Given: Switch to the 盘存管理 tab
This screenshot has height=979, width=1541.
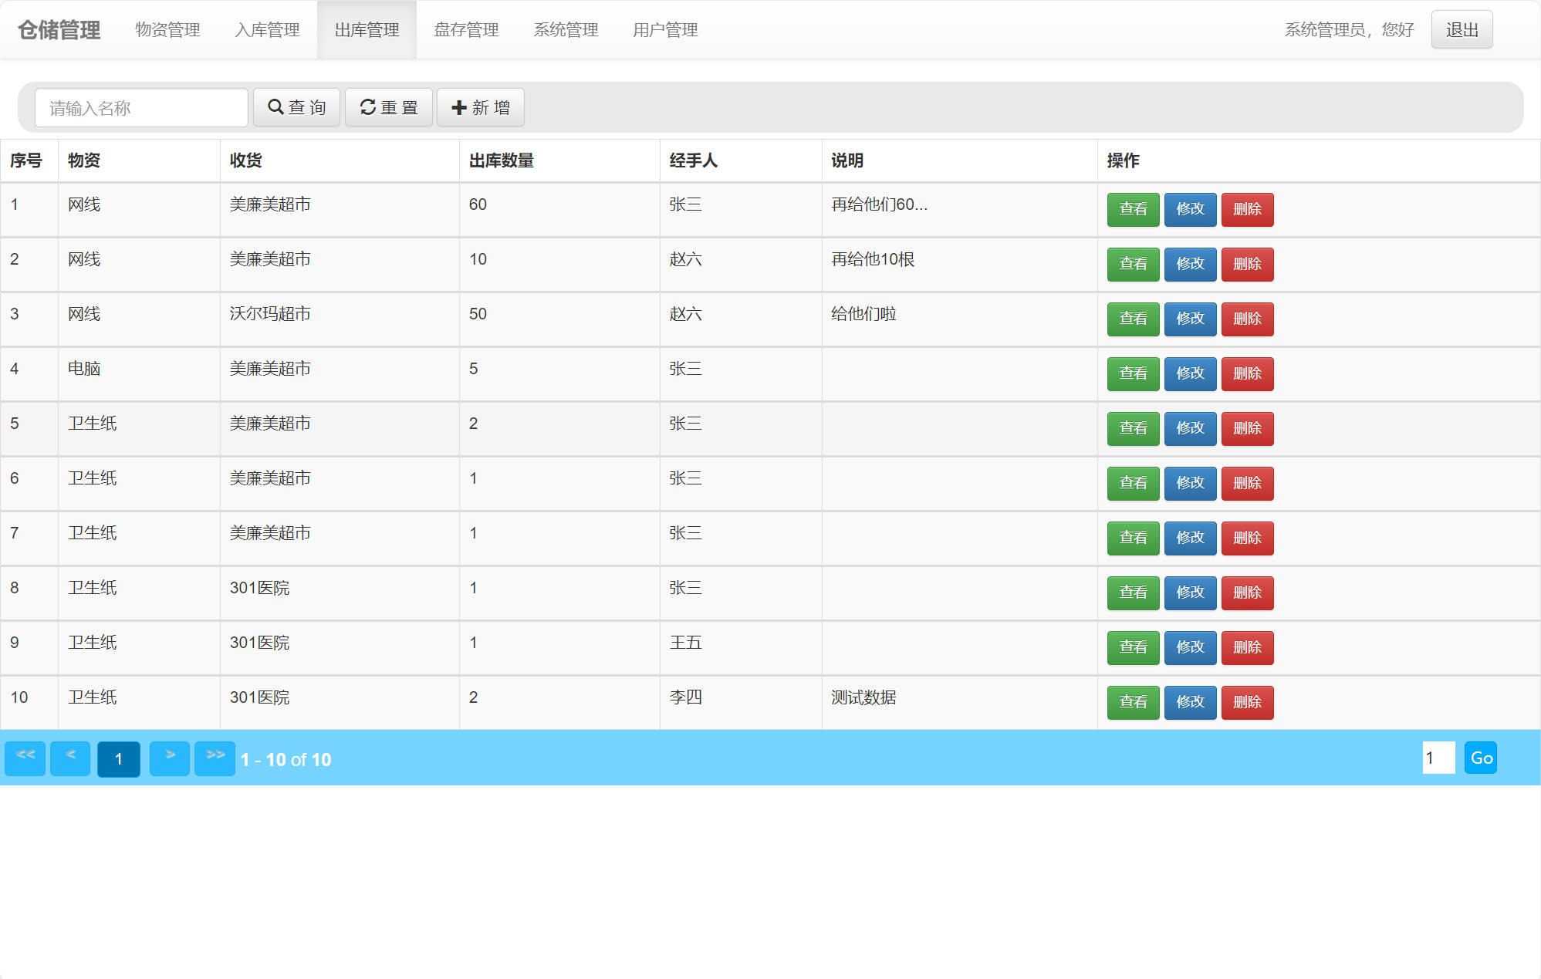Looking at the screenshot, I should coord(465,29).
